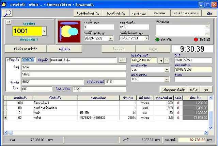Screen dimensions: 218x146
Task: Open the ใบเสร็จ/กำกับ toolbar item
Action: pos(116,13)
